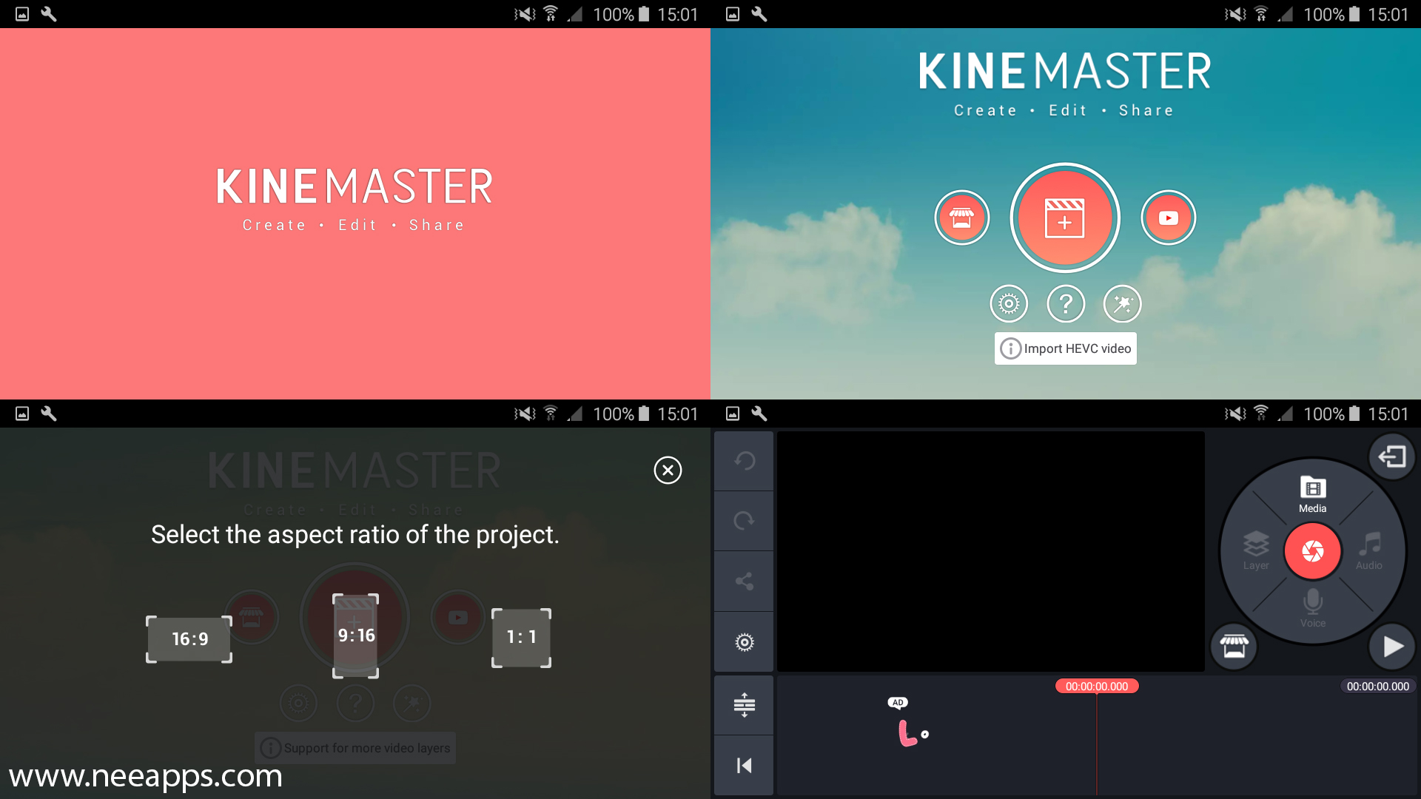Screen dimensions: 1421x799
Task: Open the Media browser in the wheel
Action: (1312, 494)
